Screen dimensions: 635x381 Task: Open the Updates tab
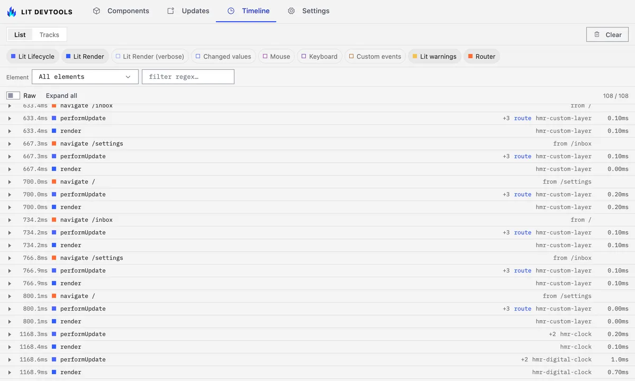[188, 11]
